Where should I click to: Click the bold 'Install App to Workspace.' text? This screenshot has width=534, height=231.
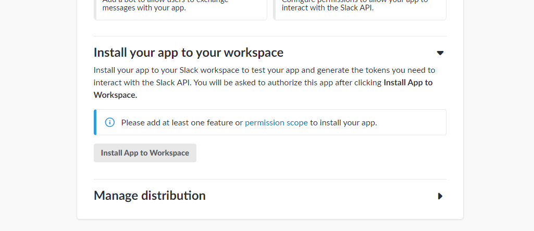coord(263,89)
